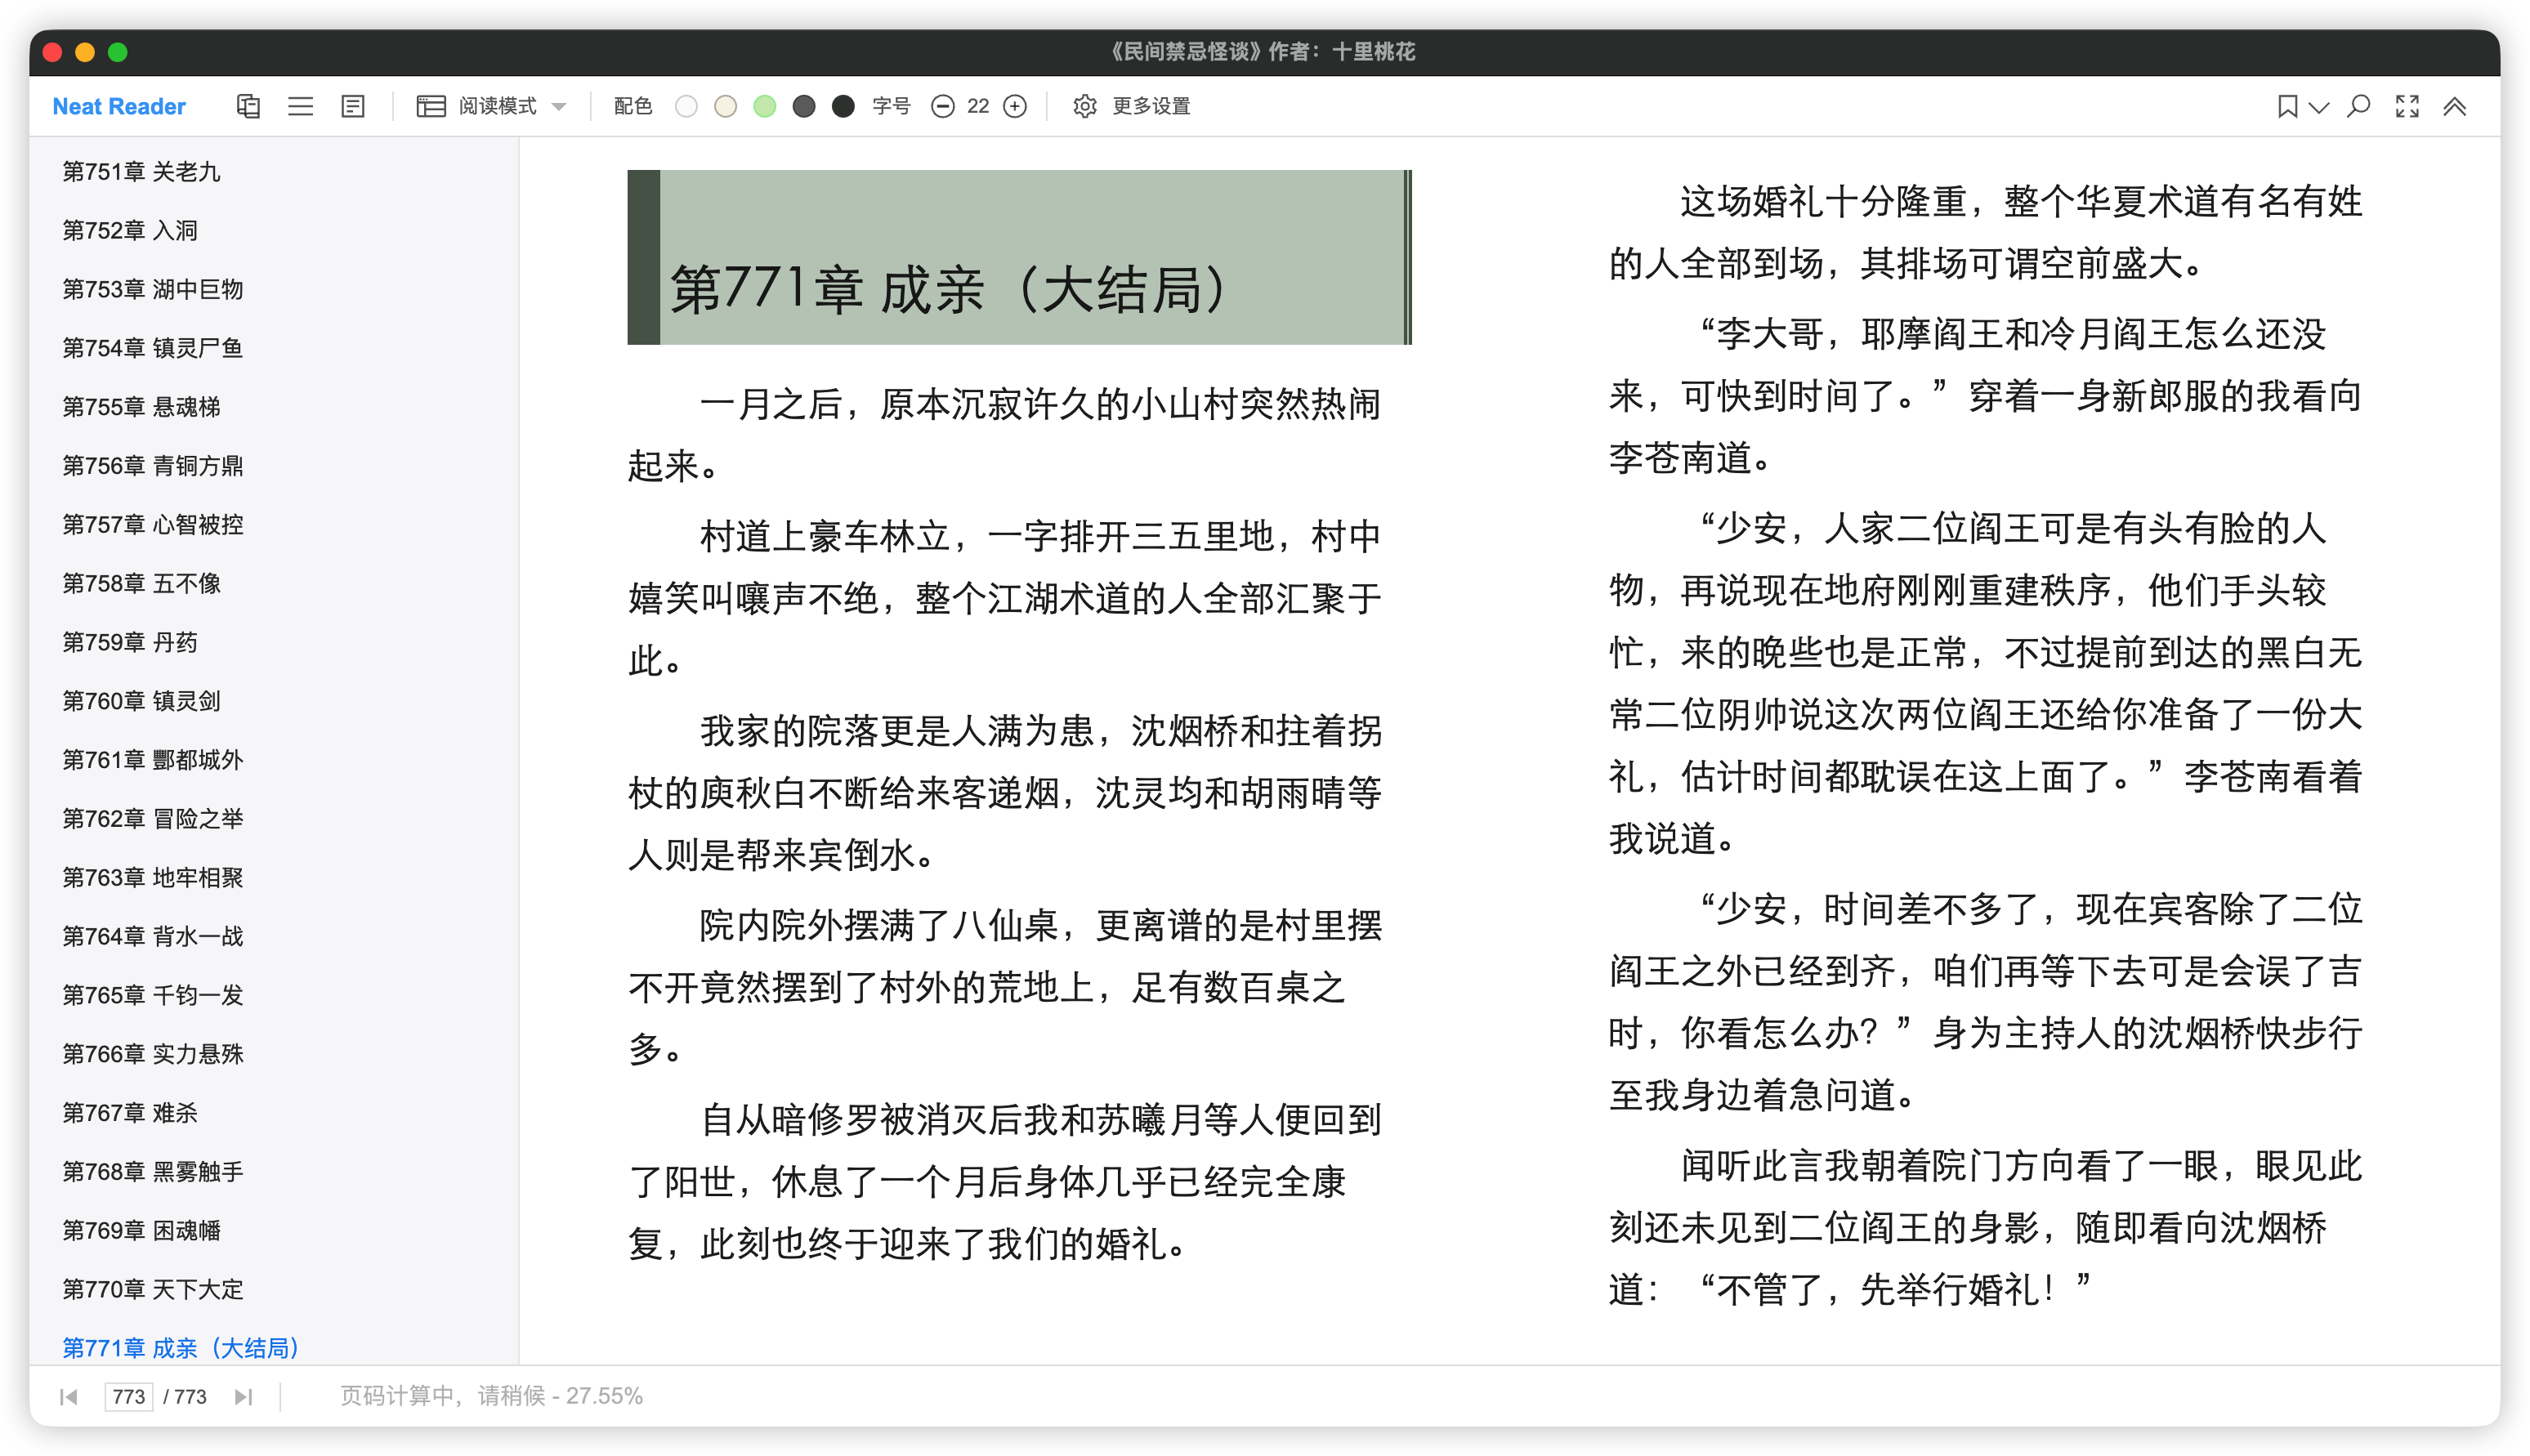Select the white color theme
Screen dimensions: 2530x1456
686,106
